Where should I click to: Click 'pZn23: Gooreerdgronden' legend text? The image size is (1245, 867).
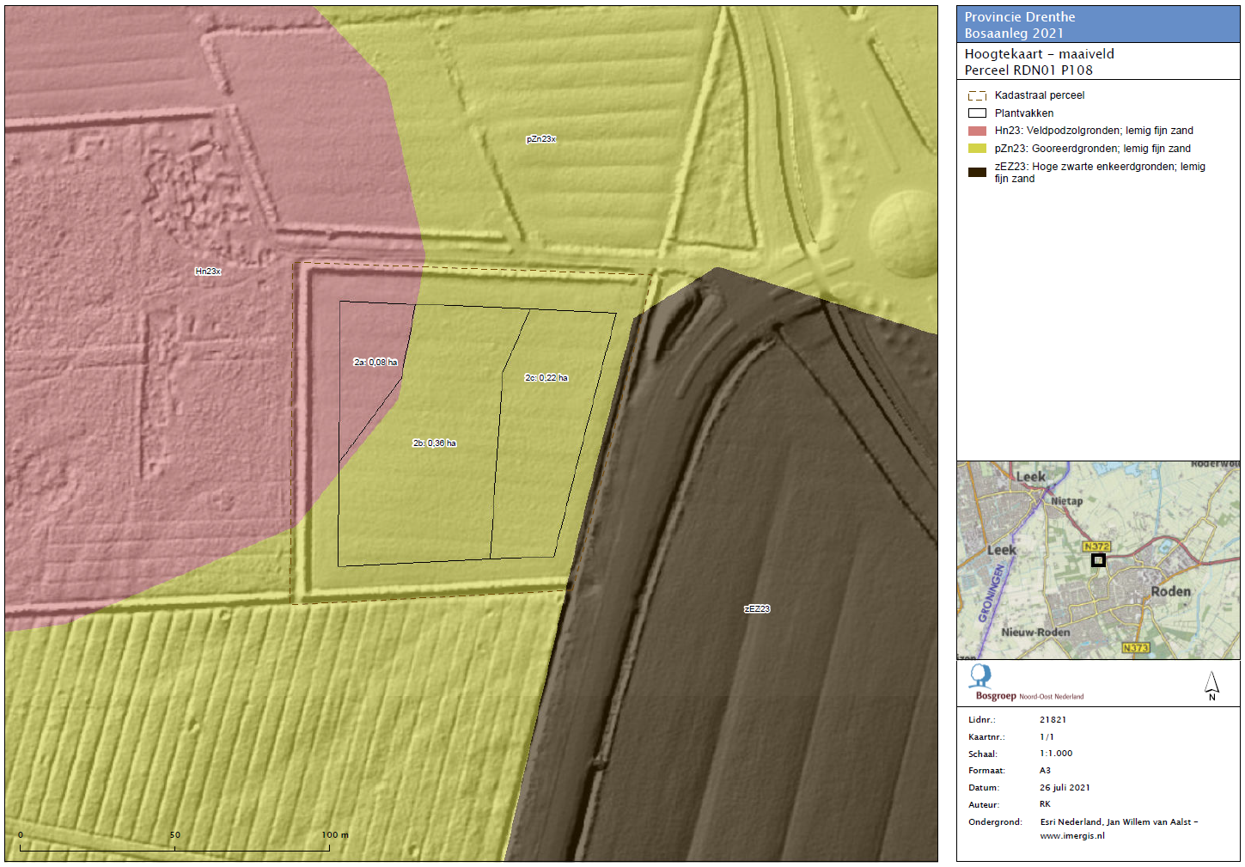point(1093,149)
